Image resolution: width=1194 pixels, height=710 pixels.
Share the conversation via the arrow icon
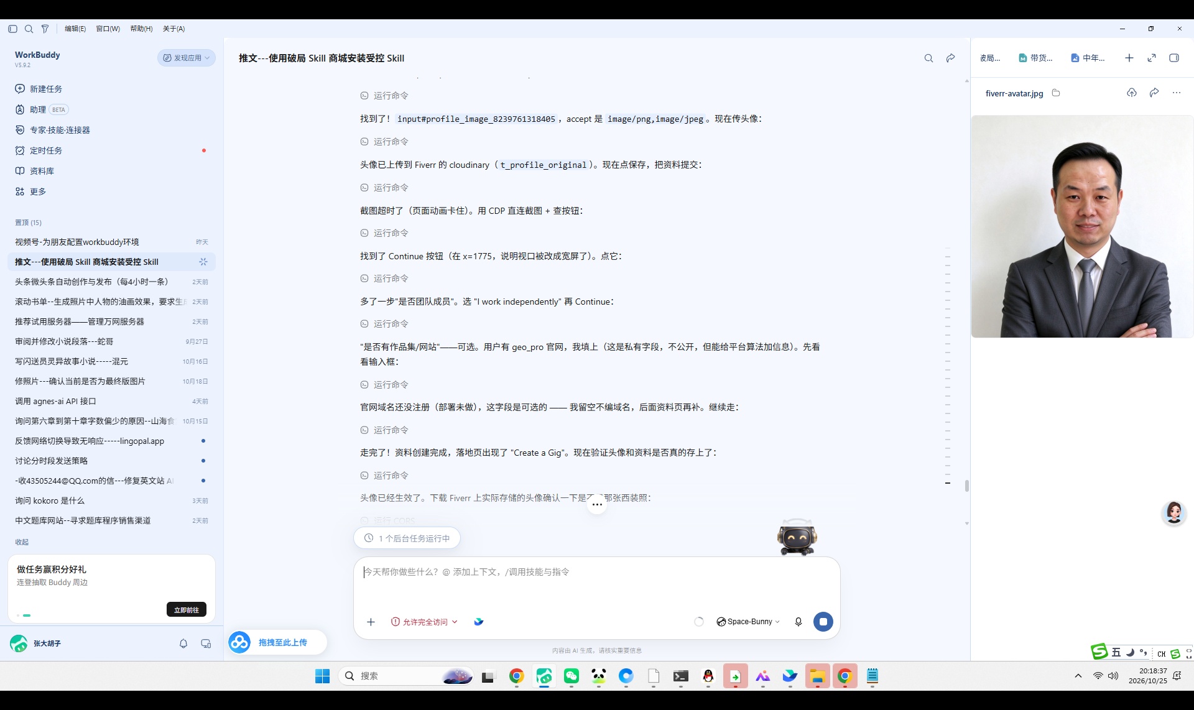coord(950,58)
